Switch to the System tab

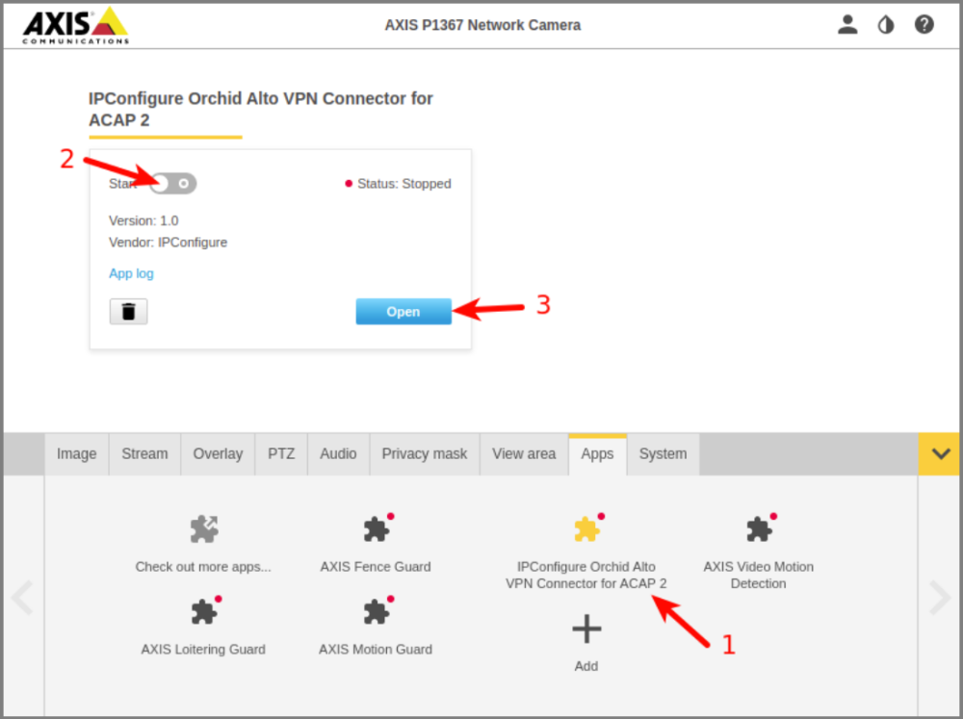663,453
